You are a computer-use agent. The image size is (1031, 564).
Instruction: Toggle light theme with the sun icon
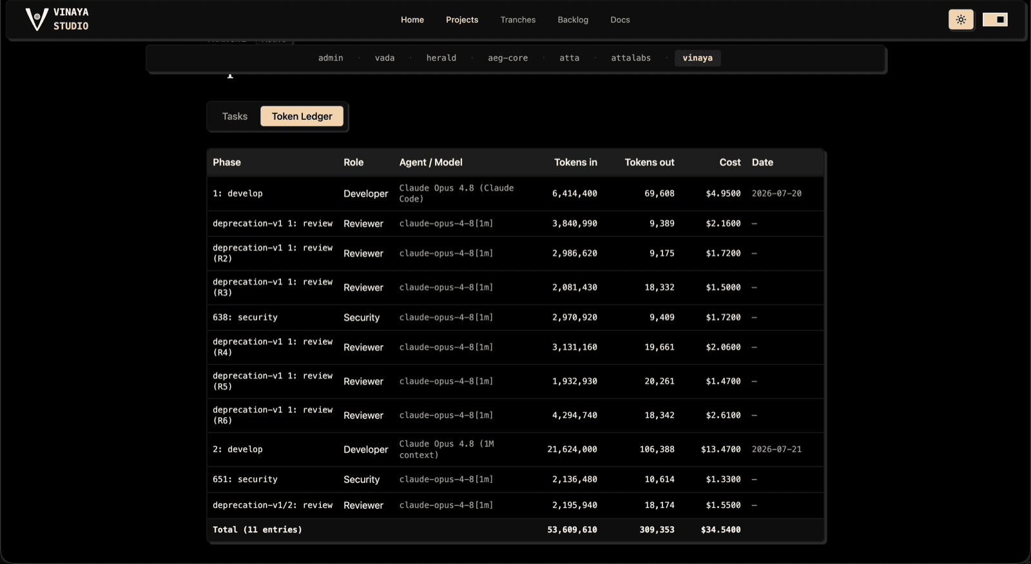click(961, 19)
